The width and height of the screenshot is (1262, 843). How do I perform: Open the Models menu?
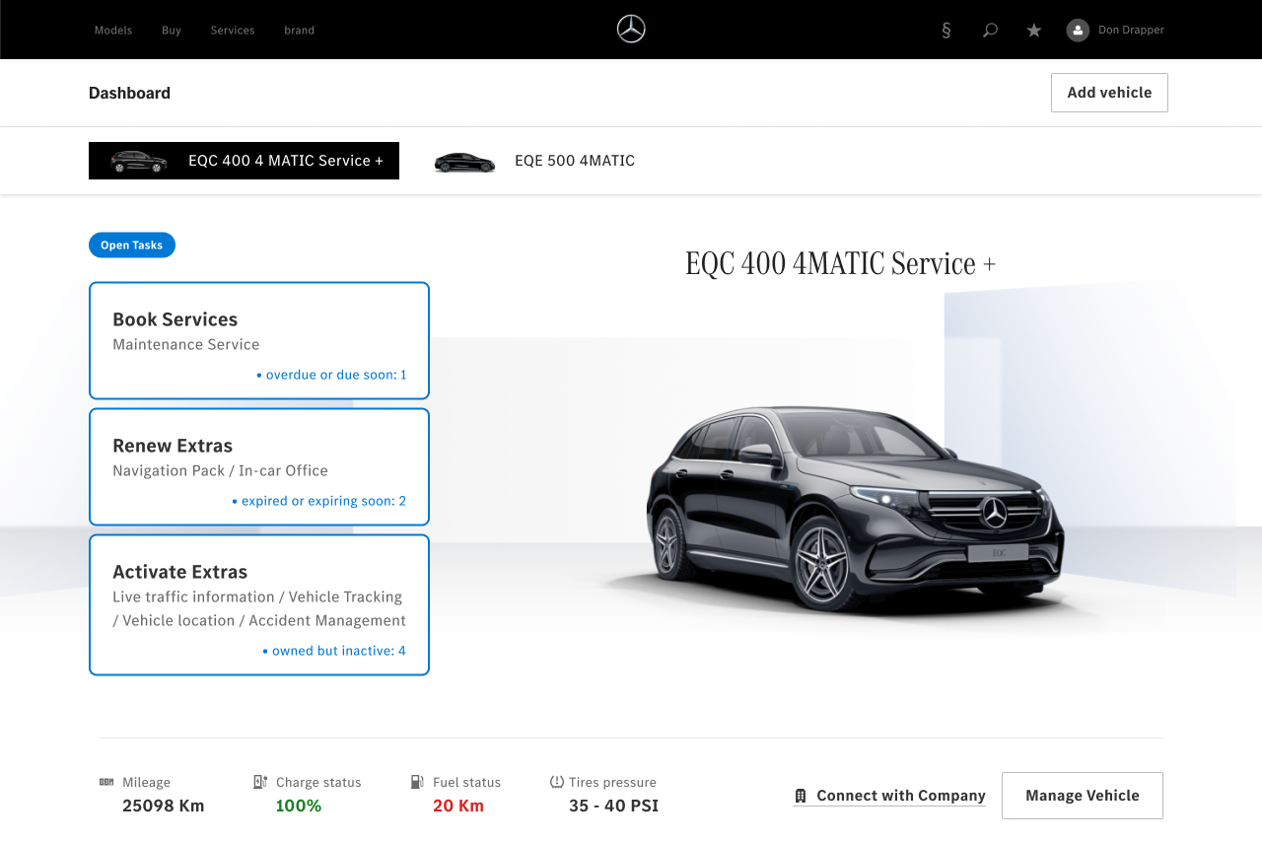pos(113,31)
